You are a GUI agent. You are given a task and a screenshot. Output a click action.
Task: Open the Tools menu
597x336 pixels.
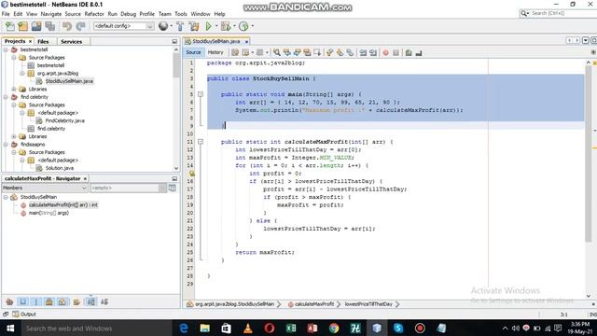pos(181,14)
